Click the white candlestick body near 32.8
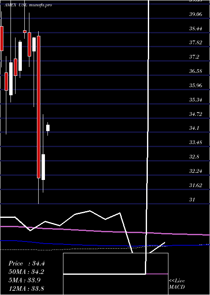The height and width of the screenshot is (295, 210). click(x=43, y=167)
